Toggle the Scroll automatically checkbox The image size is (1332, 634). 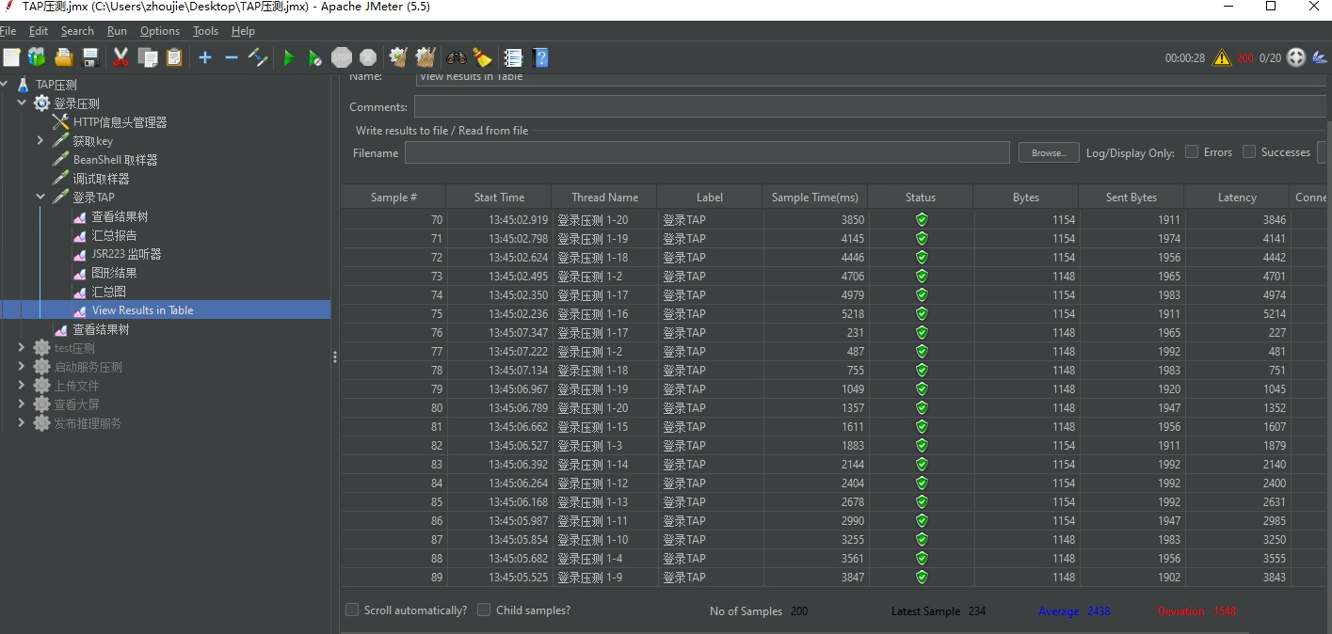pos(352,610)
